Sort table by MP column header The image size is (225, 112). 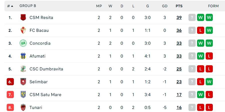[x=99, y=6]
